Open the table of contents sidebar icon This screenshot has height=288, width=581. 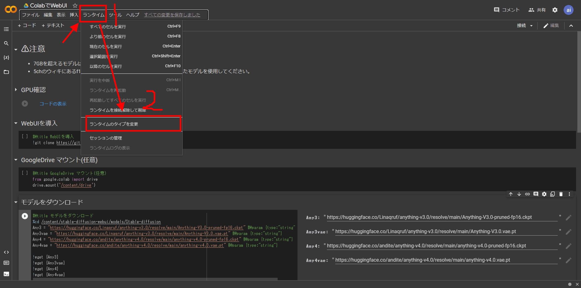pyautogui.click(x=6, y=29)
